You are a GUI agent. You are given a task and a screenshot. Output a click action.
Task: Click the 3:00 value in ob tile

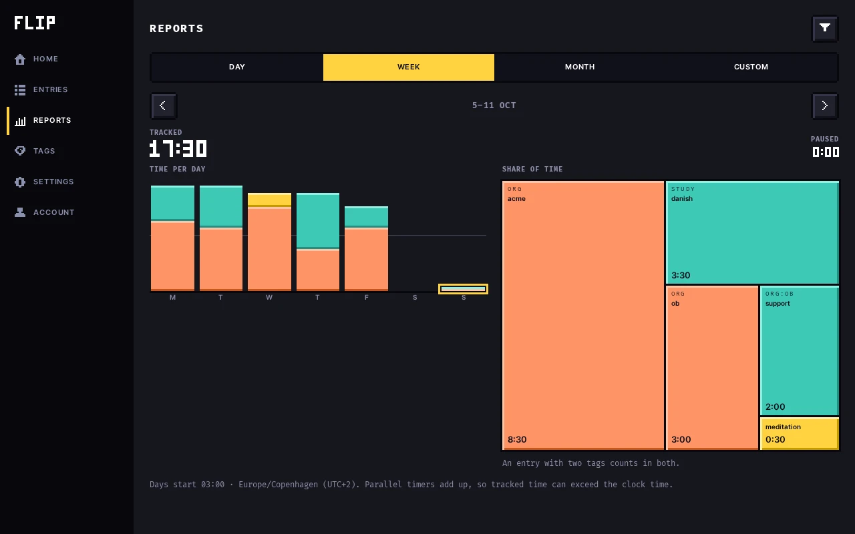coord(681,439)
